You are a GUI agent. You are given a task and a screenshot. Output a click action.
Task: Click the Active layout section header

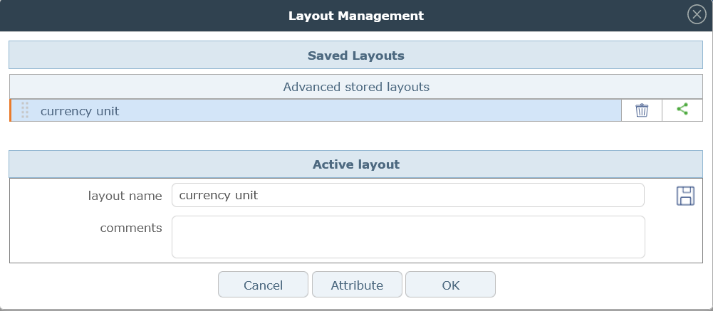click(x=356, y=164)
